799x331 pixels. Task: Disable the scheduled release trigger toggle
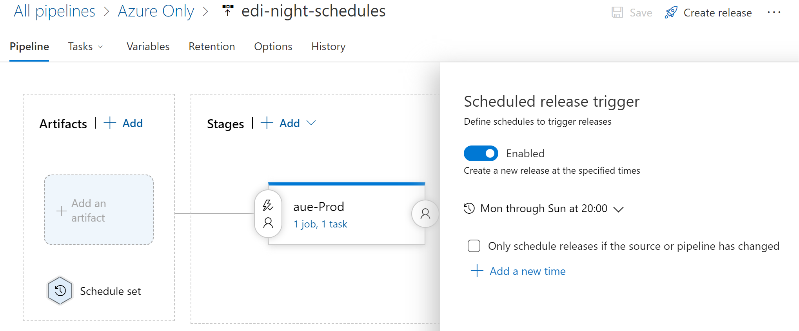481,153
